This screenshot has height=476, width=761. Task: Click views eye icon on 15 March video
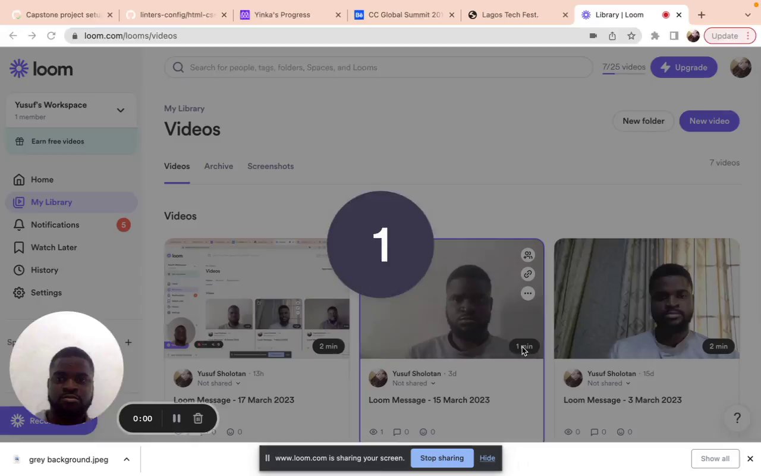tap(373, 432)
